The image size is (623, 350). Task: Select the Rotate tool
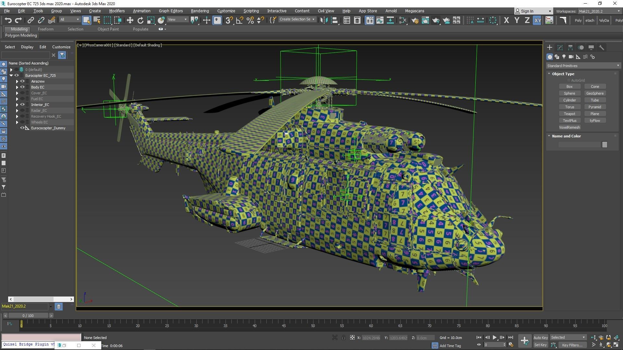pos(140,20)
